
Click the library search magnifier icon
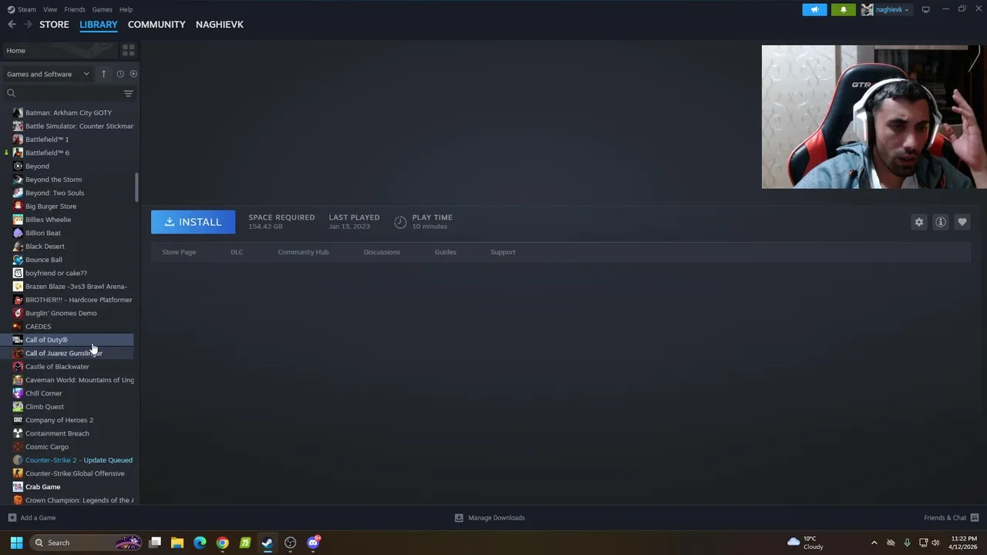point(11,93)
